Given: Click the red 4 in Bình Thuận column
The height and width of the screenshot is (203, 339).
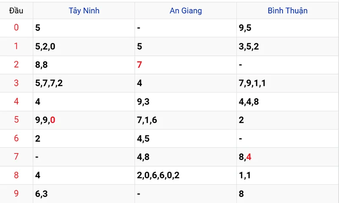Looking at the screenshot, I should click(249, 157).
